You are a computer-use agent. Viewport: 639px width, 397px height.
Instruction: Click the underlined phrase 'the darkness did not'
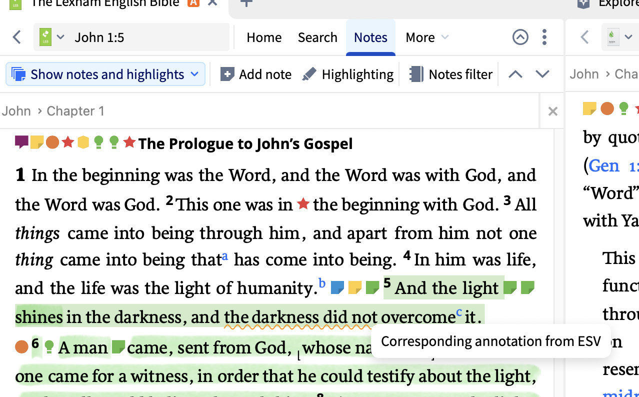pos(301,317)
